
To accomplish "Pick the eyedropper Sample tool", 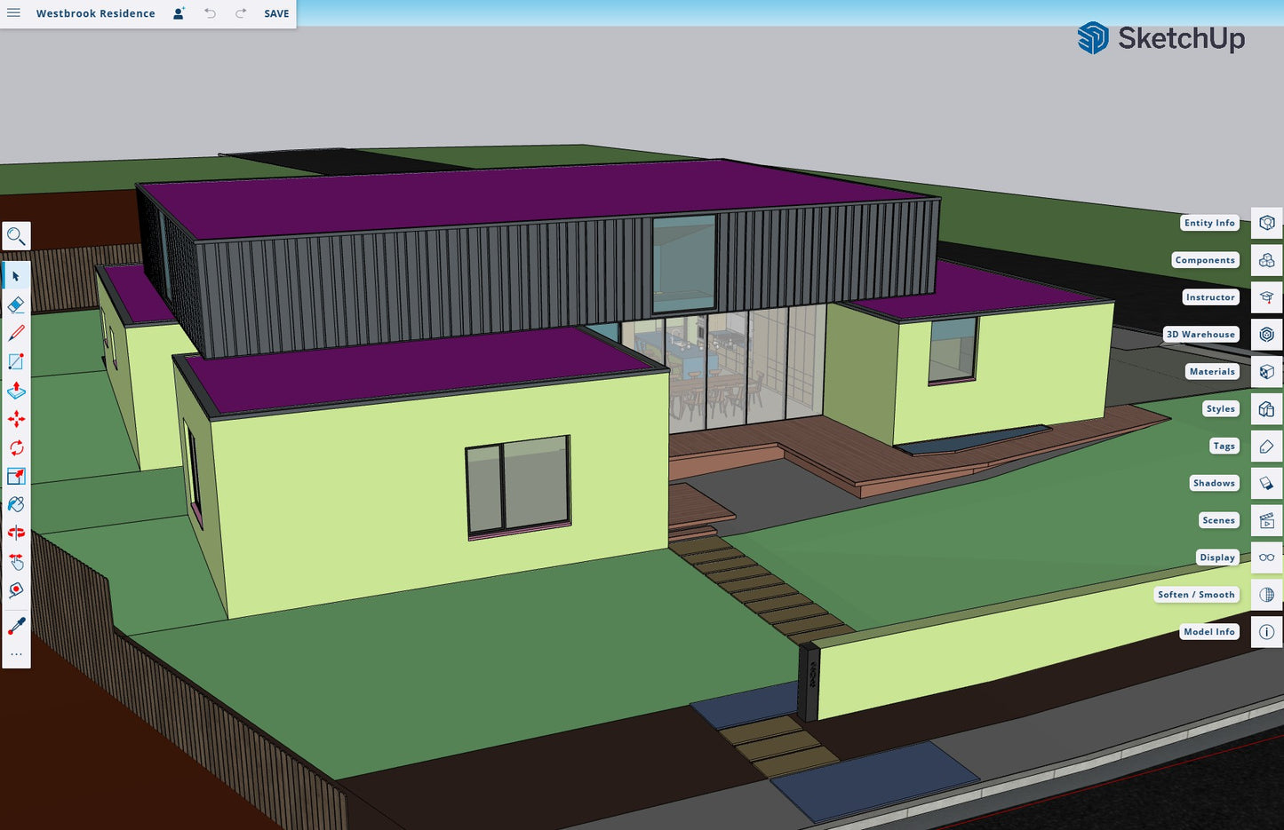I will pyautogui.click(x=16, y=627).
